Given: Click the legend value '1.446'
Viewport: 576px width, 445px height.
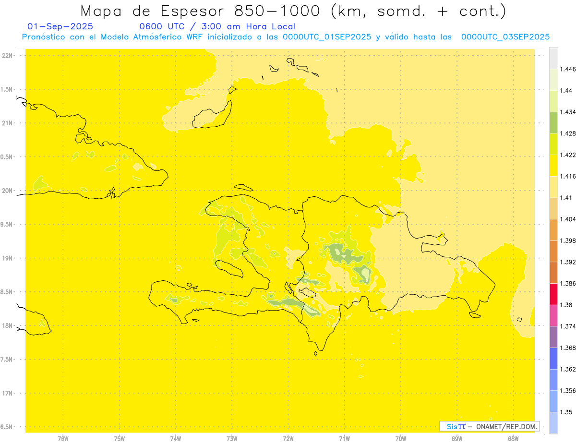Looking at the screenshot, I should point(569,69).
